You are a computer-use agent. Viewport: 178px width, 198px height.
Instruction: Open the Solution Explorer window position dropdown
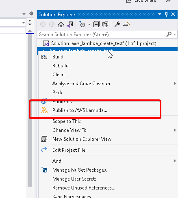coord(160,14)
